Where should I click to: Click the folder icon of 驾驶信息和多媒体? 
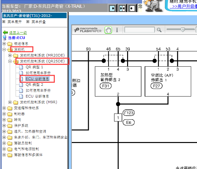click(x=10, y=155)
